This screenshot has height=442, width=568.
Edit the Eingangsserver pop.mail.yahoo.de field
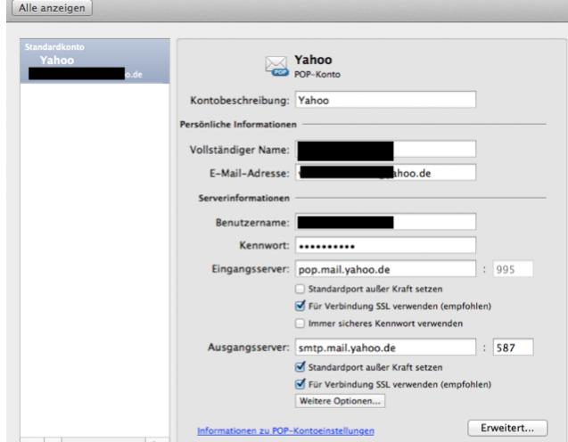pyautogui.click(x=385, y=269)
